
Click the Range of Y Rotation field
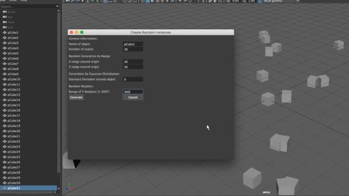pos(133,91)
